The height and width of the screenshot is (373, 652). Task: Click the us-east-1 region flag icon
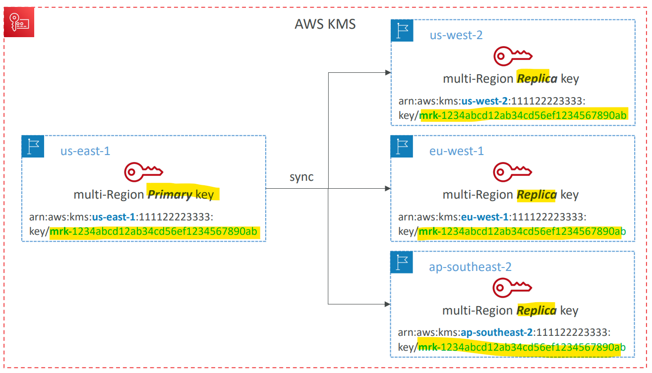[x=33, y=147]
